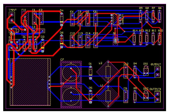Viewport: 171px width, 112px height.
Task: Select the L1 inductor component
Action: click(108, 96)
